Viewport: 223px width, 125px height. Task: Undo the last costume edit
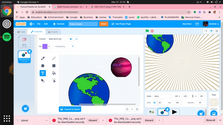[x=71, y=39]
